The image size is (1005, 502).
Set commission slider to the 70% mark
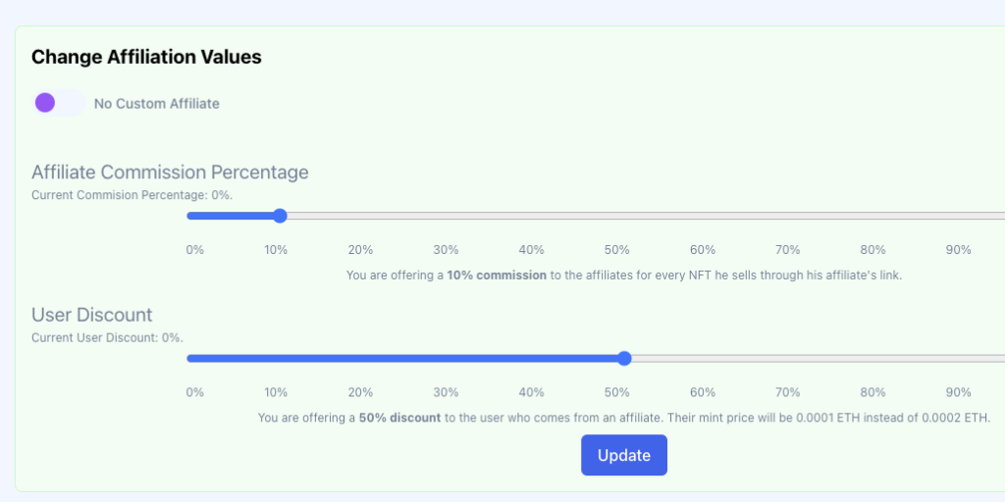click(796, 216)
